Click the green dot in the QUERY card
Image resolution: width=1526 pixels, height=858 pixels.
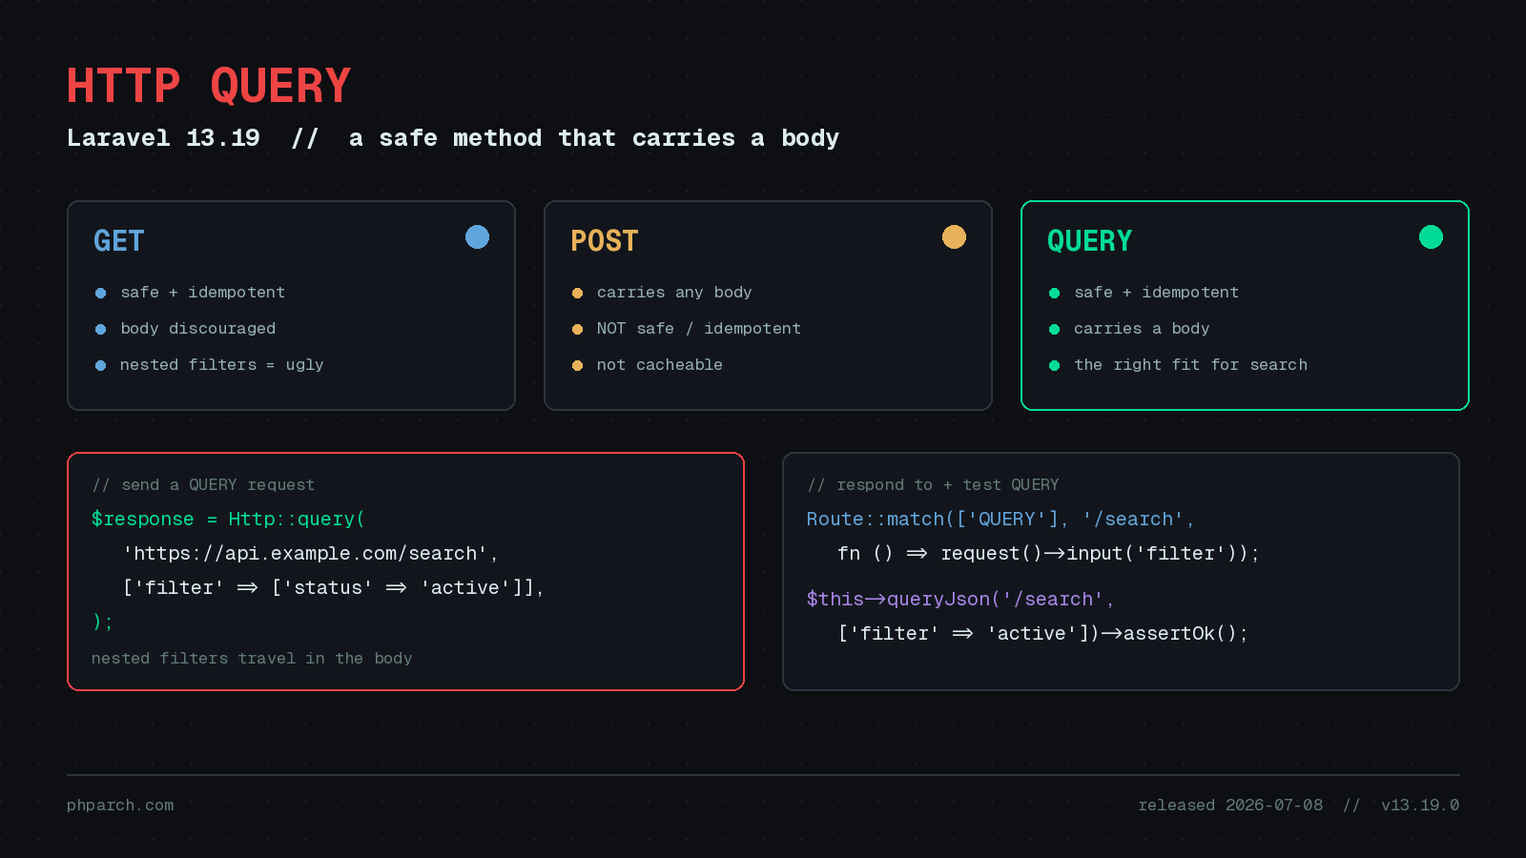point(1431,237)
